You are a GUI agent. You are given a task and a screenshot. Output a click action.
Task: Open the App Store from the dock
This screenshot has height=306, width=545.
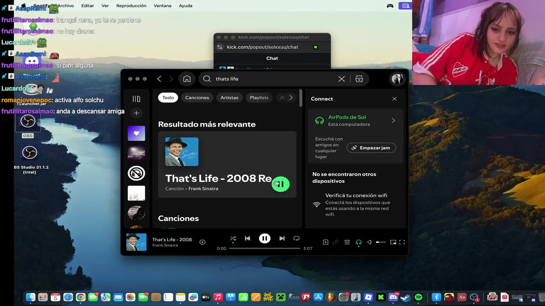pyautogui.click(x=318, y=297)
